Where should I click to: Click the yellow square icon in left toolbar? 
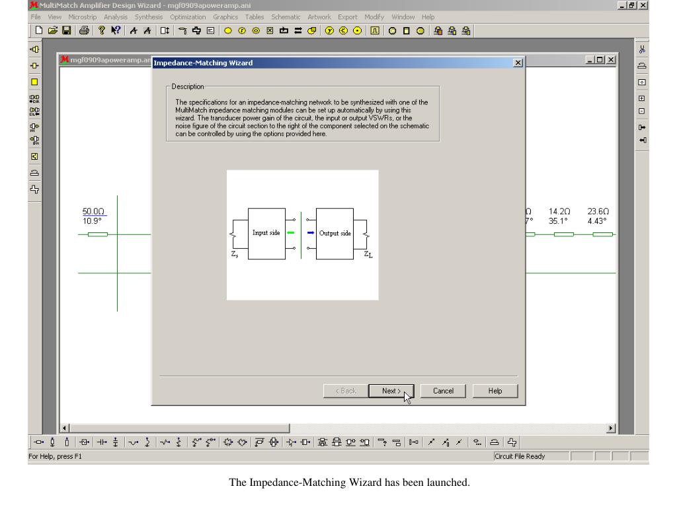coord(34,82)
